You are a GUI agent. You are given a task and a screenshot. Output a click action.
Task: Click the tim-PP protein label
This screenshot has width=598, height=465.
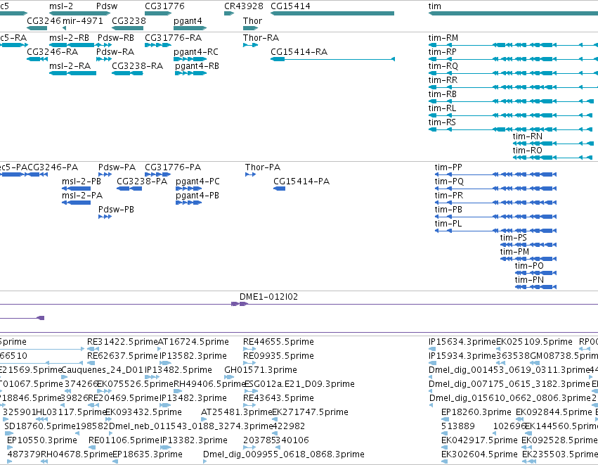448,167
